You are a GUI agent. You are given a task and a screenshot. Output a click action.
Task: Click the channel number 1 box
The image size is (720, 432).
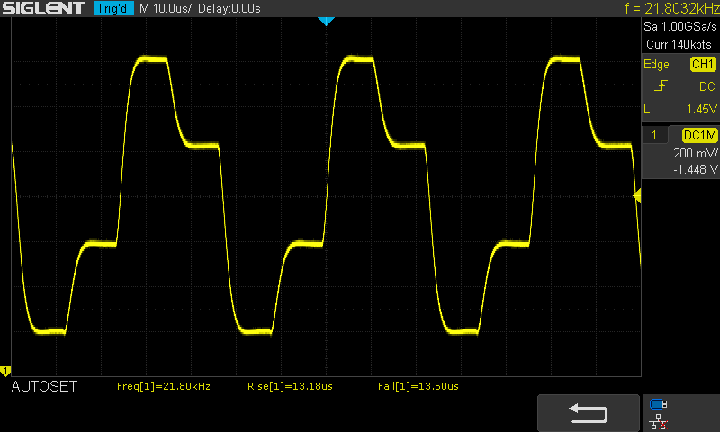point(654,135)
